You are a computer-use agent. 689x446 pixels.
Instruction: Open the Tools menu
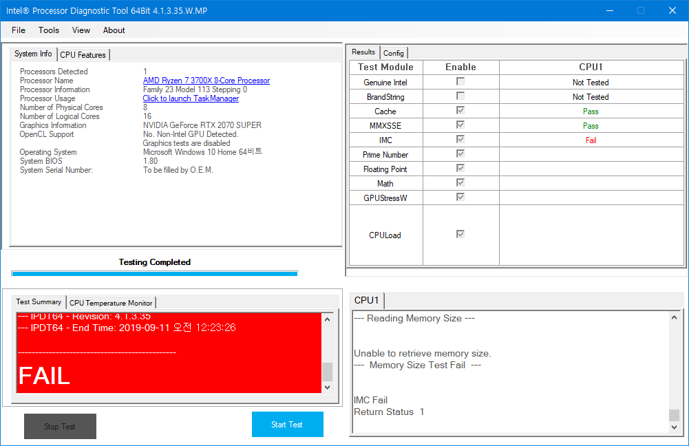[x=49, y=30]
